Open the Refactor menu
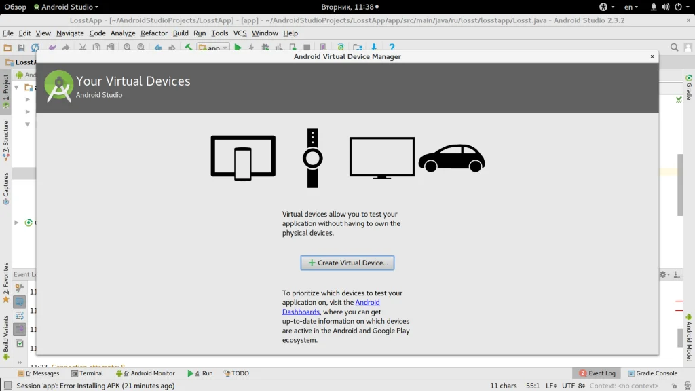Screen dimensions: 695x391 point(153,33)
